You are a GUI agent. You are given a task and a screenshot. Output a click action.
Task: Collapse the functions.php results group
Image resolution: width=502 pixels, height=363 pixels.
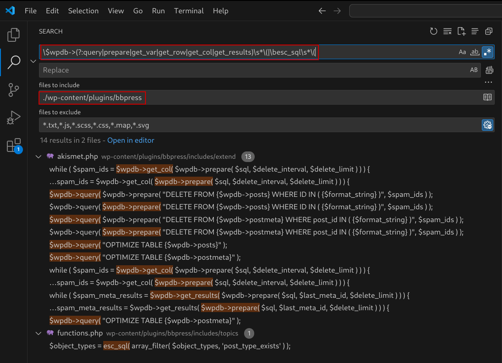click(x=39, y=333)
